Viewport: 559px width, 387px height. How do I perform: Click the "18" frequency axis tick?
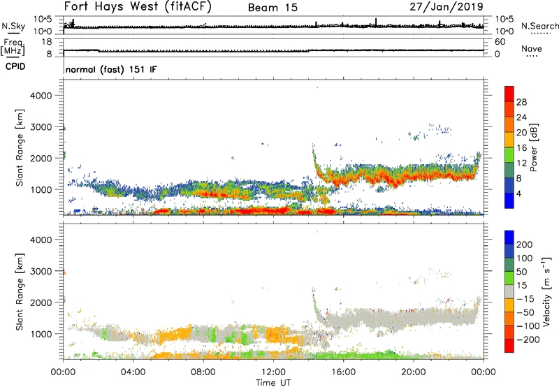coord(46,42)
